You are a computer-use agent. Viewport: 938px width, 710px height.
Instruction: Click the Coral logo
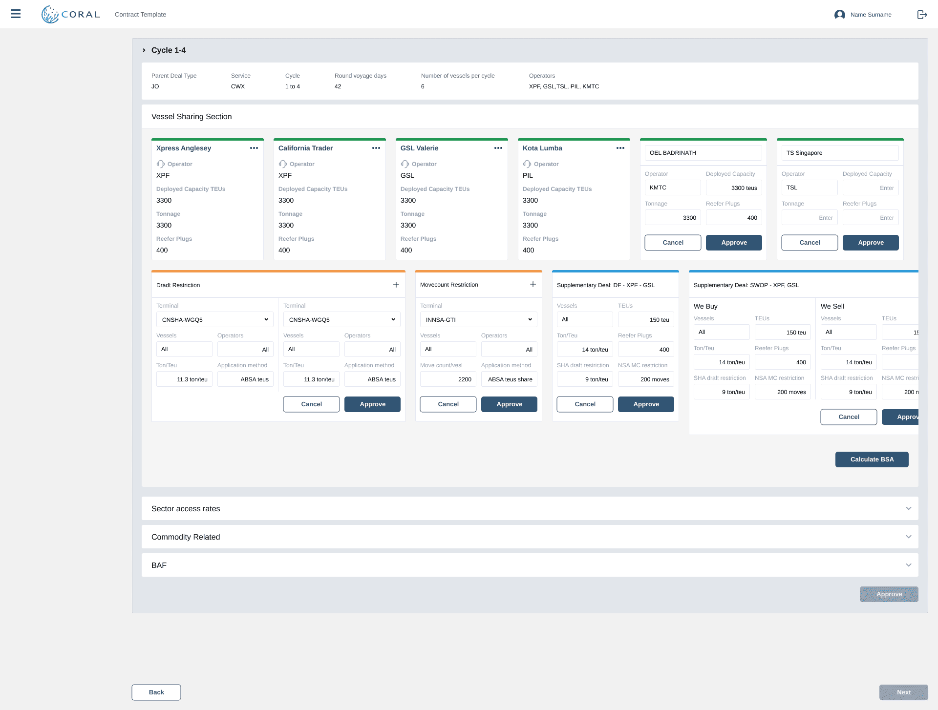[x=71, y=14]
